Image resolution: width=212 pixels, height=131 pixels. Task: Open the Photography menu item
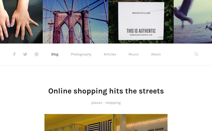point(81,54)
